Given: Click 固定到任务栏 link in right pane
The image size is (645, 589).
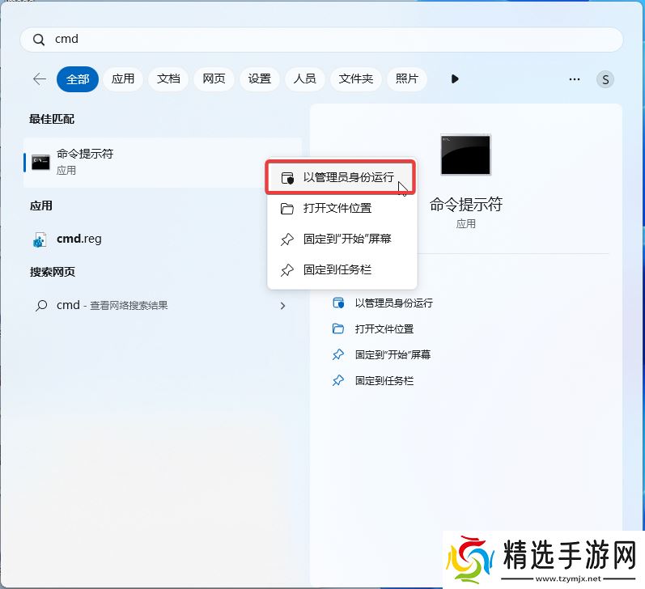Looking at the screenshot, I should tap(384, 380).
